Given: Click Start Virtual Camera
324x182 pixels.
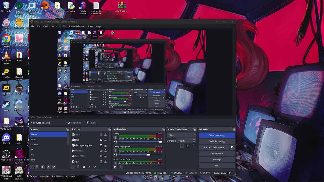Looking at the screenshot, I should [214, 147].
